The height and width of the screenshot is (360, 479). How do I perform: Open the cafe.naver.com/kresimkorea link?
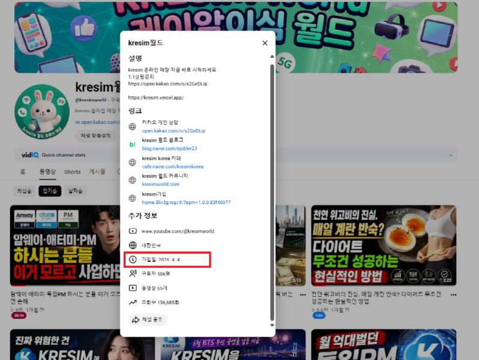tap(172, 167)
